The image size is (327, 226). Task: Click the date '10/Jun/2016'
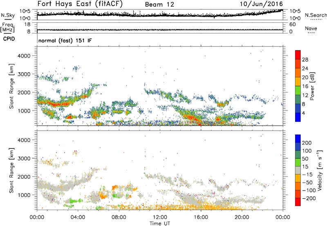[x=262, y=4]
